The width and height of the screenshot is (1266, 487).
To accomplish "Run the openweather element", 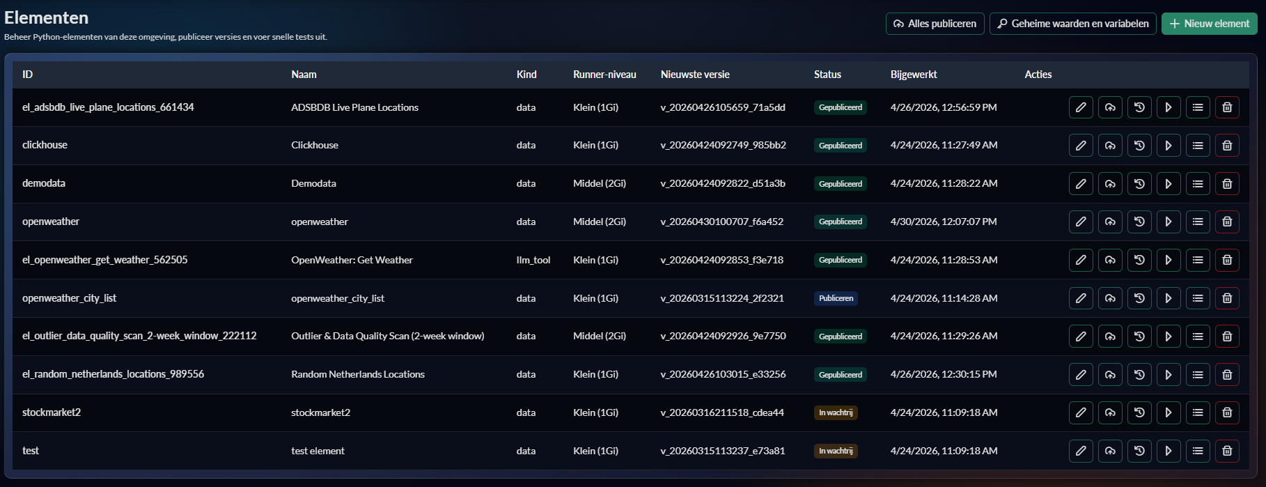I will (x=1169, y=222).
